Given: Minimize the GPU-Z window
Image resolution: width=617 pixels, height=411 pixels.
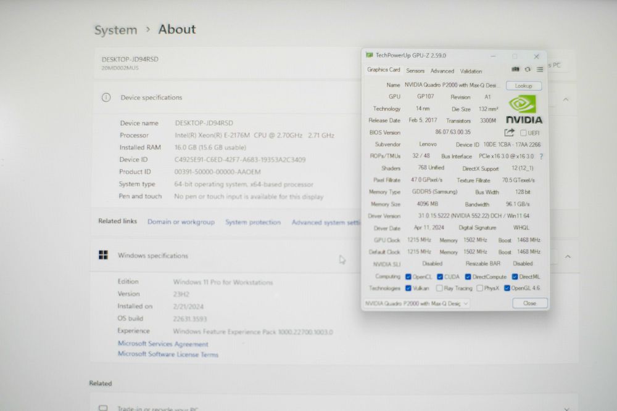Looking at the screenshot, I should pyautogui.click(x=492, y=56).
